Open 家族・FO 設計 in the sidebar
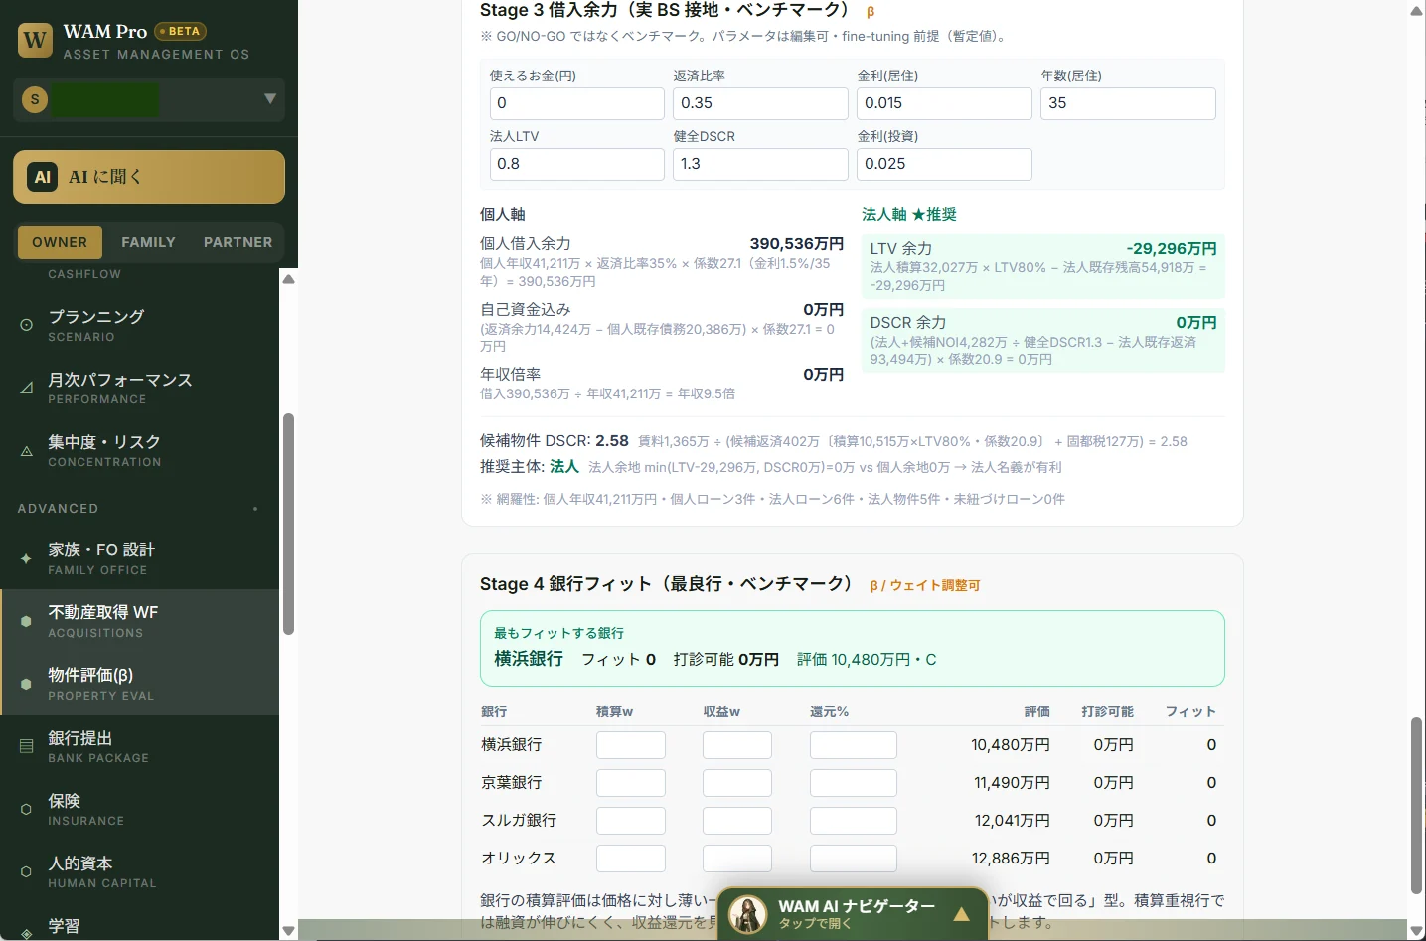1426x941 pixels. coord(139,558)
